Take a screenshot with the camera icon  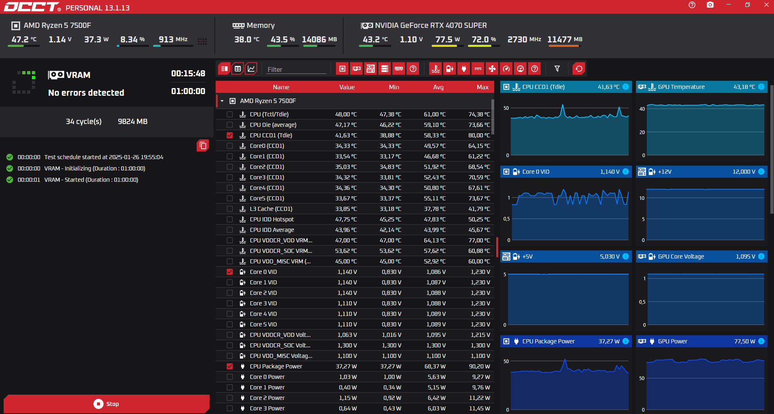[x=710, y=5]
